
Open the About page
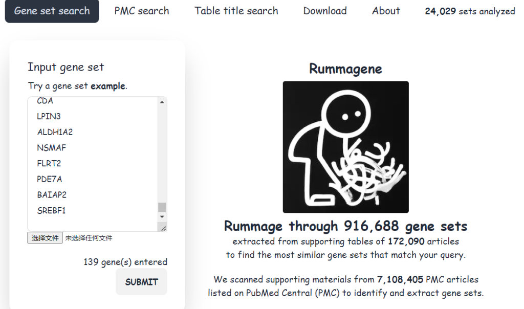386,11
